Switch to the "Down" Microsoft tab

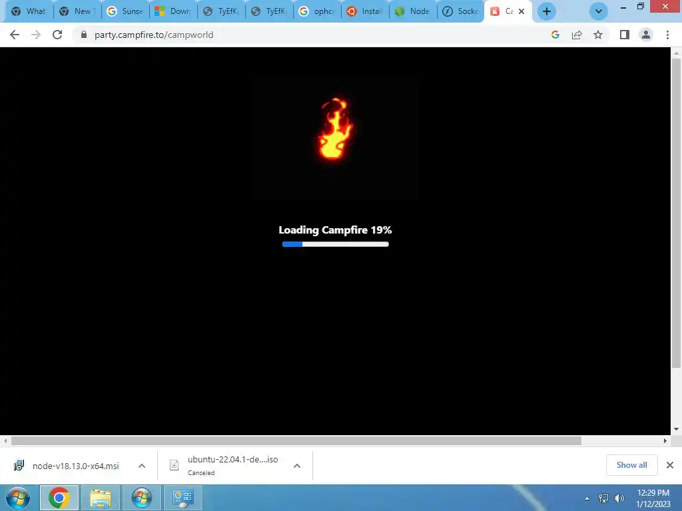pyautogui.click(x=173, y=11)
